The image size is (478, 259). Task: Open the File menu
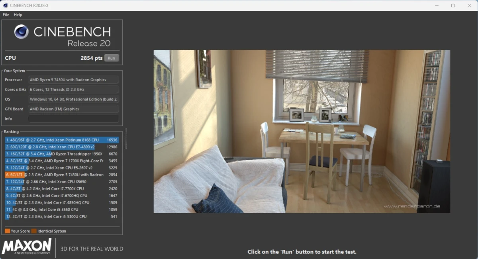click(6, 15)
